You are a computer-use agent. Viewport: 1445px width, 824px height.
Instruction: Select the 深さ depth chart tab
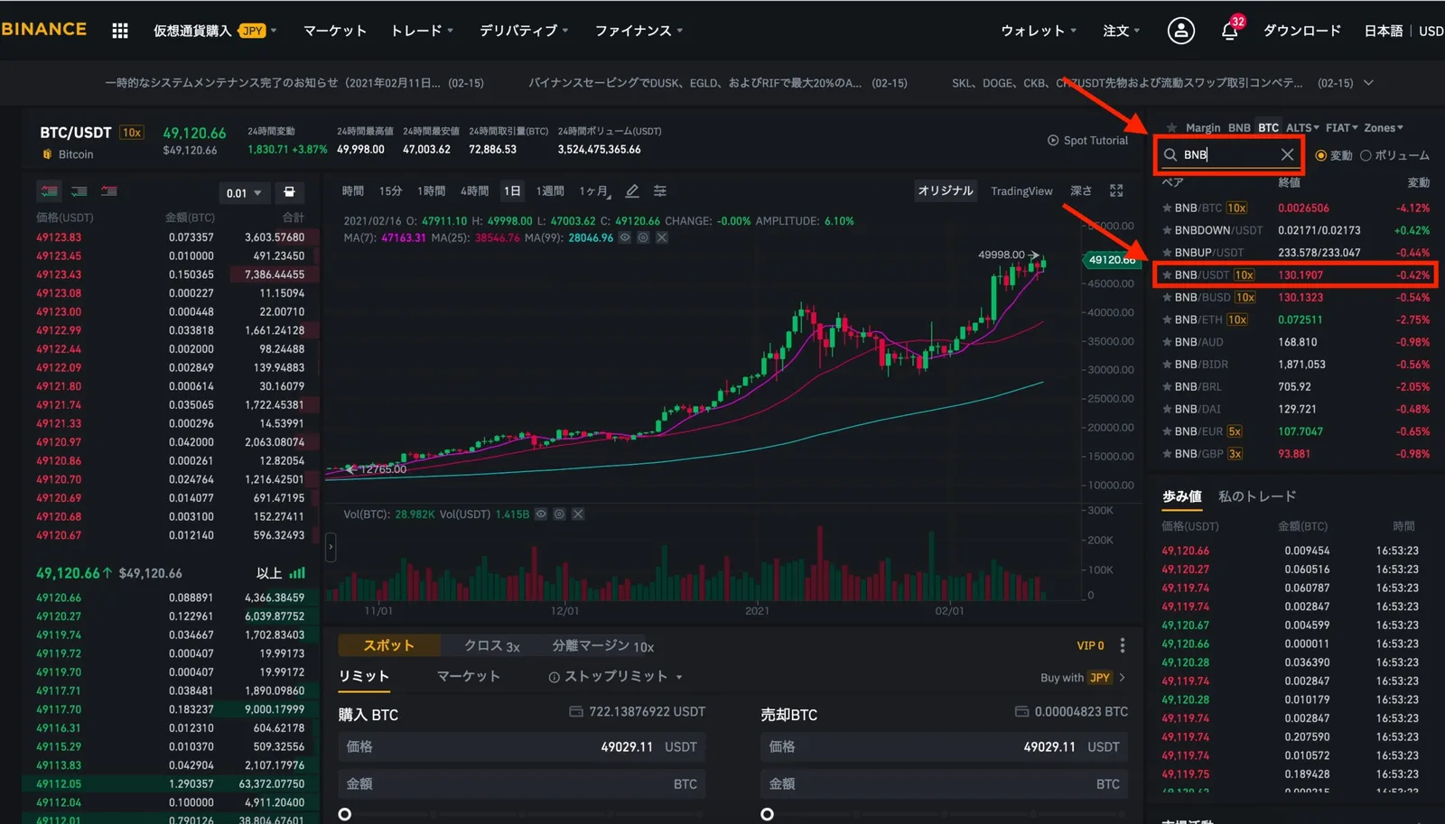[x=1081, y=191]
